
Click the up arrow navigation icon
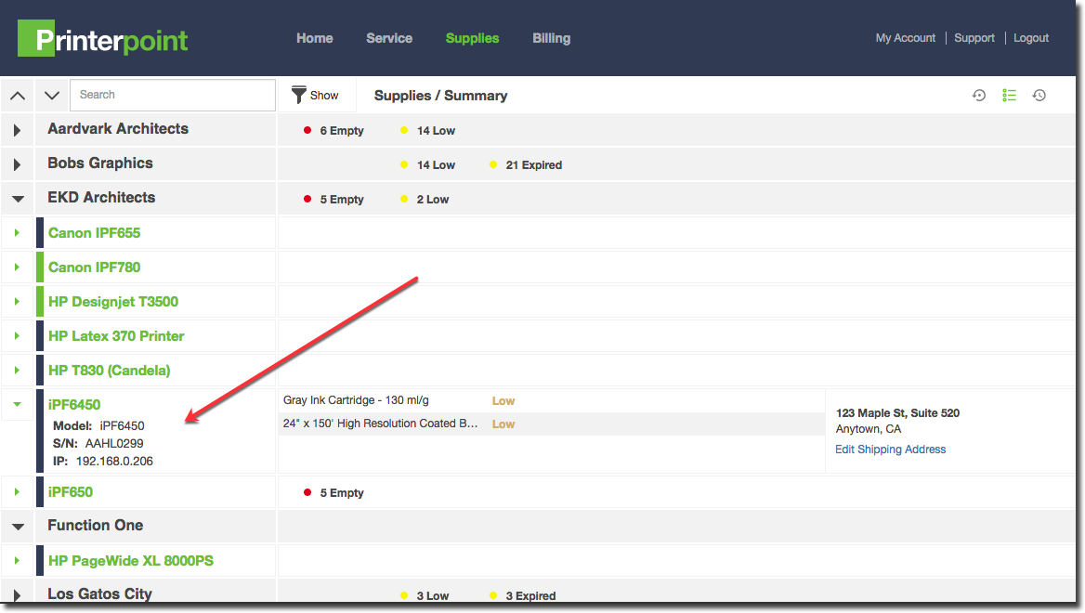point(17,95)
